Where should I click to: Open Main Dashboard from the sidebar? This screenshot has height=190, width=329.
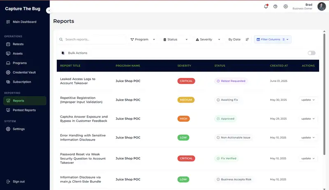click(25, 22)
